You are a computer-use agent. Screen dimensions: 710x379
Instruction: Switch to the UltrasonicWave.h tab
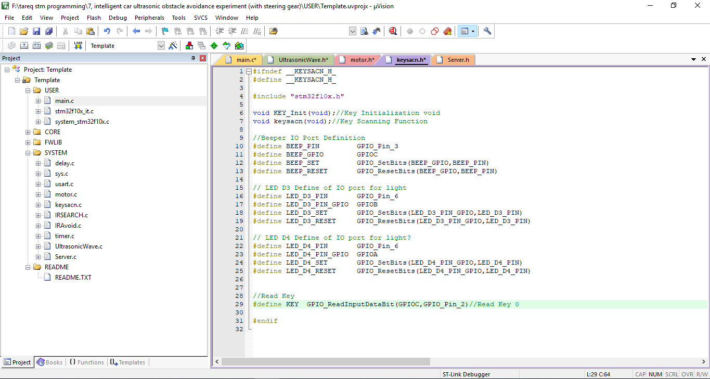303,60
